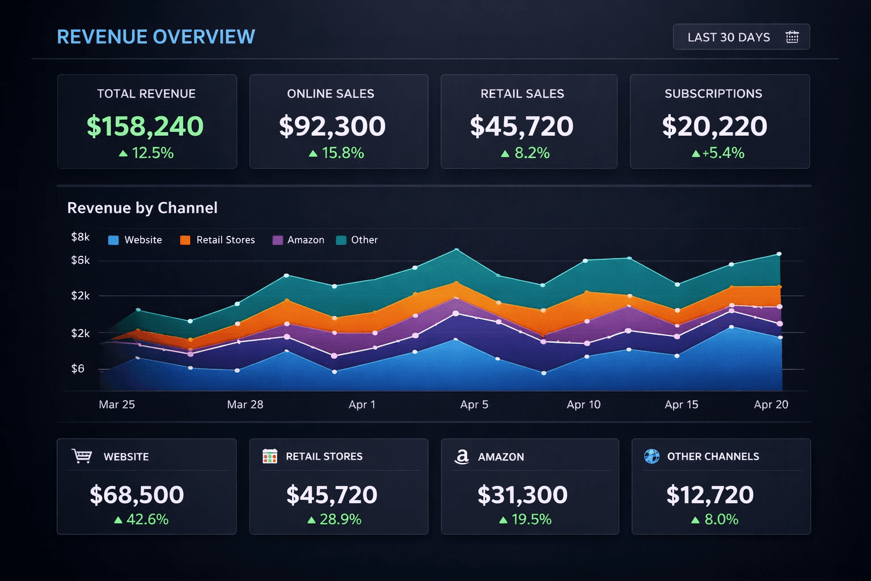Open the Last 30 Days date dropdown

pyautogui.click(x=741, y=37)
